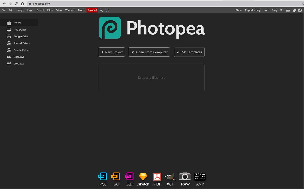
Task: Click the ANY formats icon
Action: coord(200,176)
